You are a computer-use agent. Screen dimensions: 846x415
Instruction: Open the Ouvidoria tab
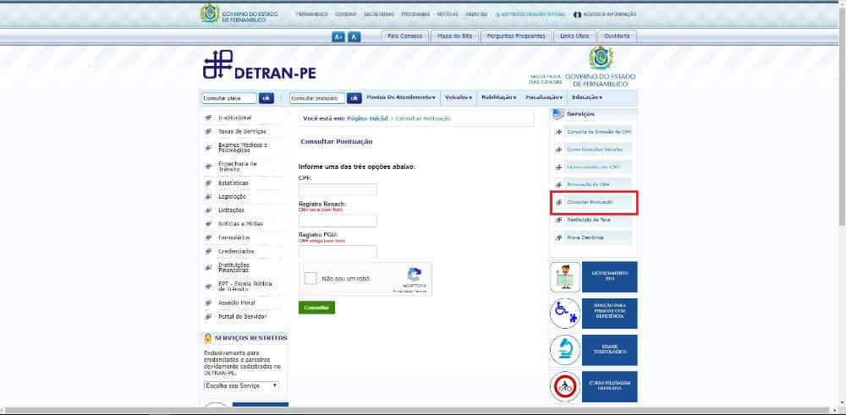[618, 36]
